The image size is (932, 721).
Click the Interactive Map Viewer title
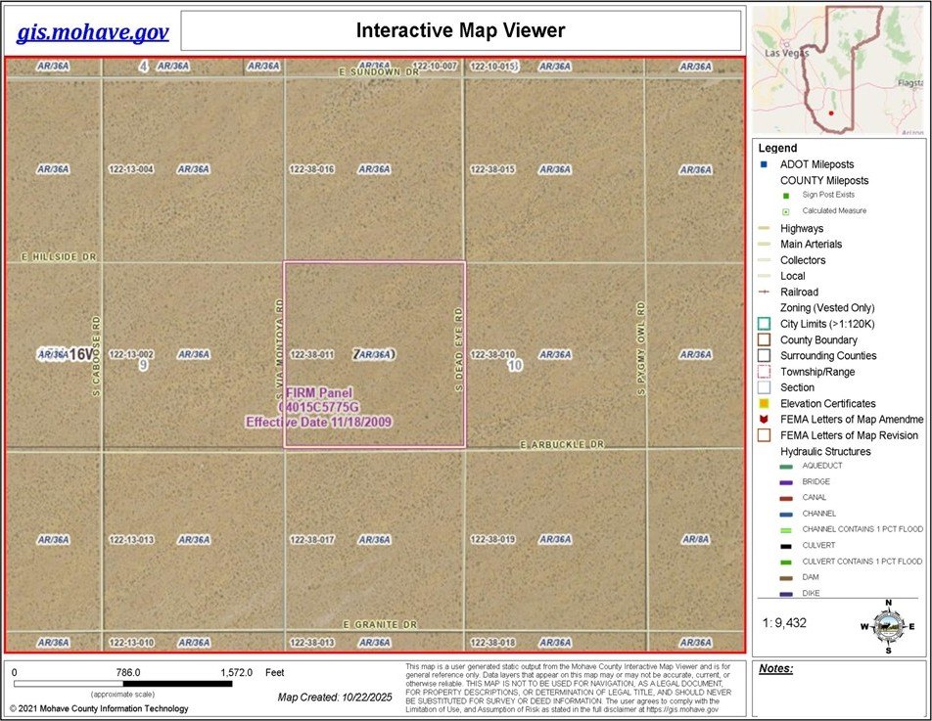tap(460, 30)
